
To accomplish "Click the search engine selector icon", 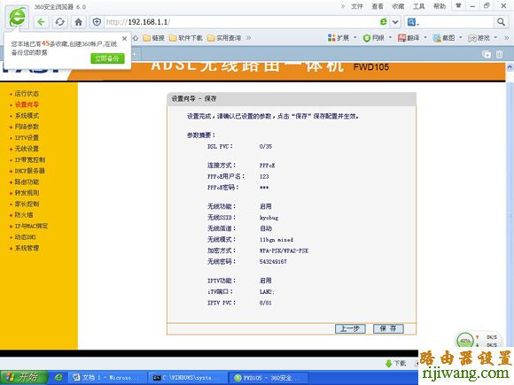I will point(413,22).
